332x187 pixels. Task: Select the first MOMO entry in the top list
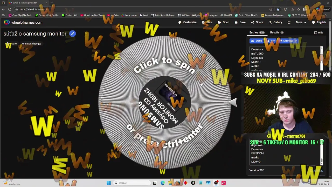[x=256, y=62]
